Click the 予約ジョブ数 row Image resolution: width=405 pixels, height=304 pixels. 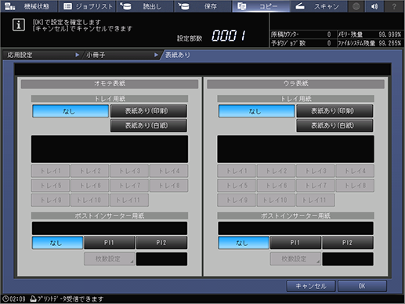pos(302,43)
